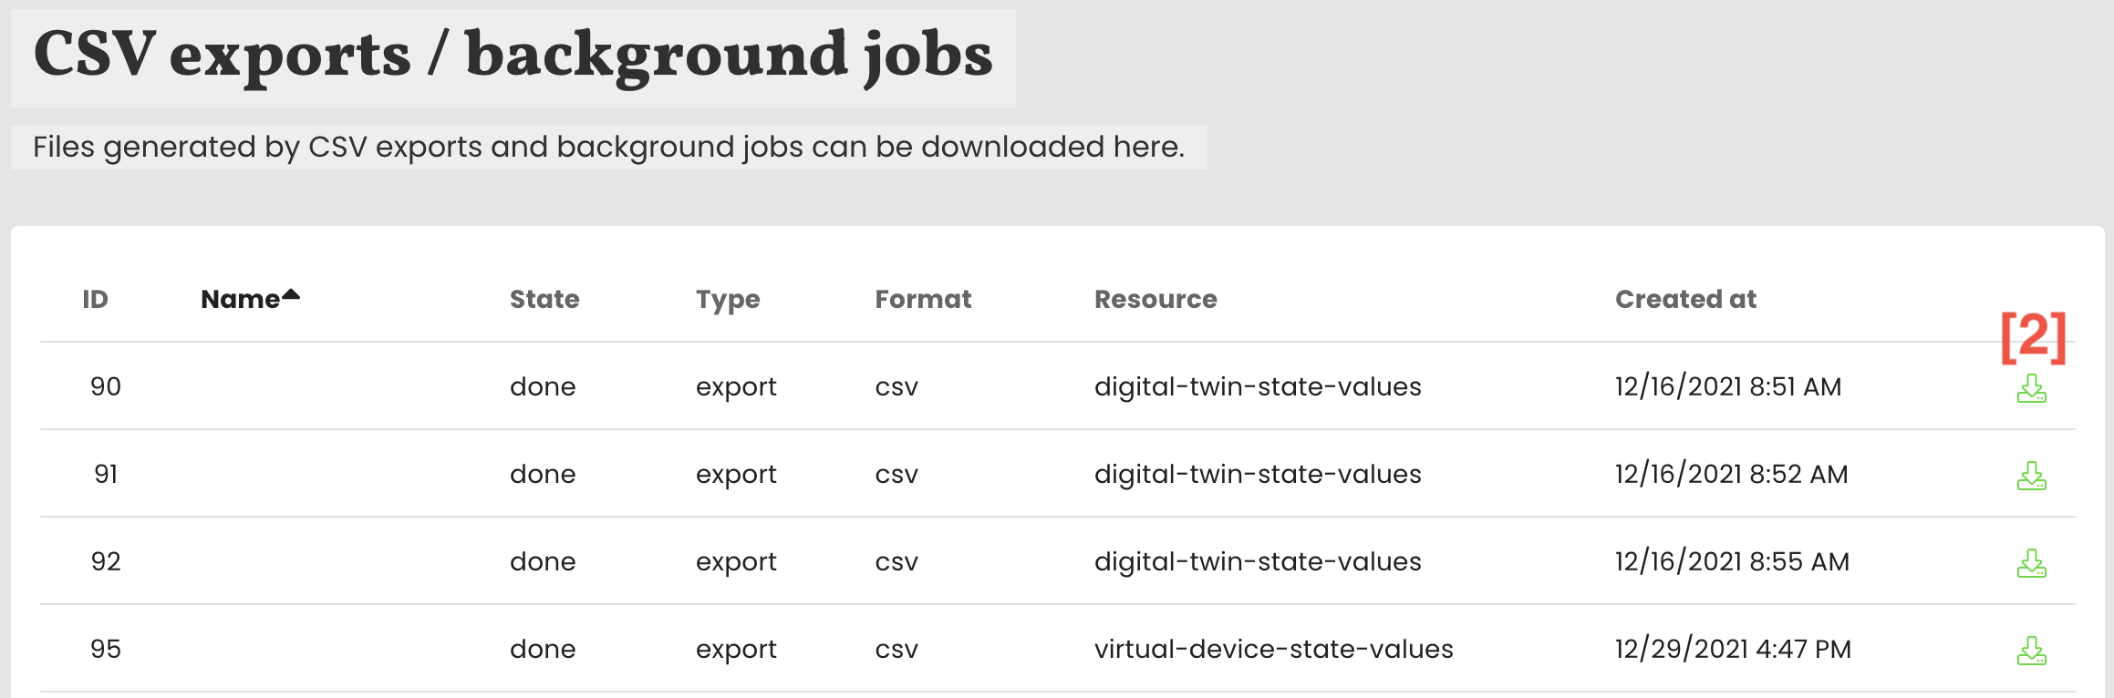
Task: Sort the table by the ID column
Action: point(95,299)
